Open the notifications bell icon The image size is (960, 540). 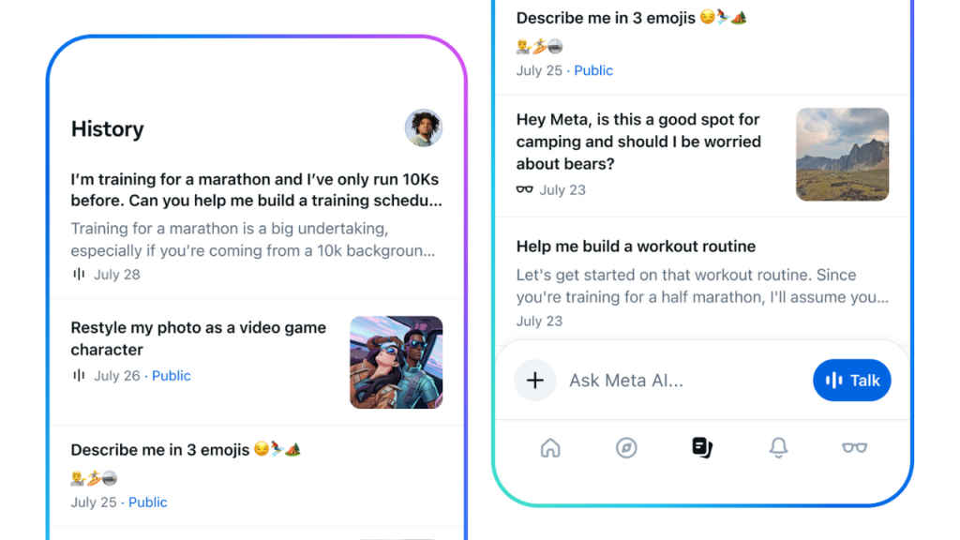coord(778,447)
